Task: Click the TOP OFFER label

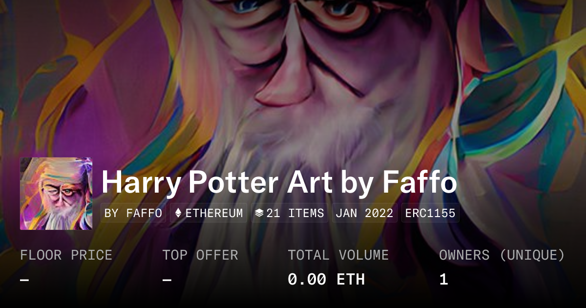Action: tap(200, 255)
